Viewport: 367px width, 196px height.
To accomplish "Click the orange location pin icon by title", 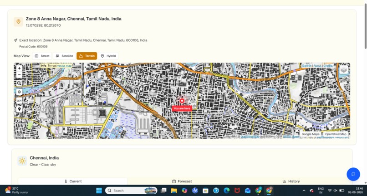I will tap(18, 22).
